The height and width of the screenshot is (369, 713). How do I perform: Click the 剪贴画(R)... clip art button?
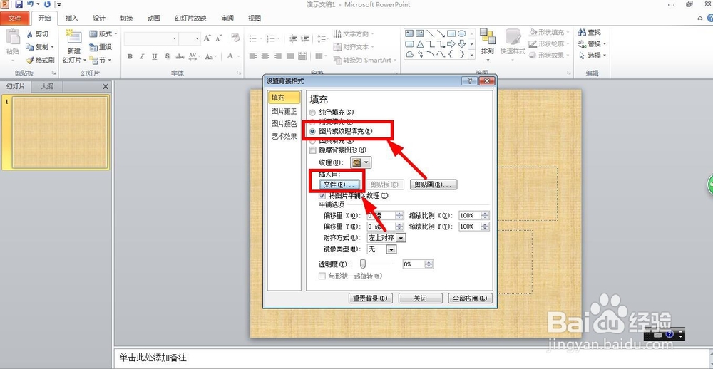coord(434,185)
